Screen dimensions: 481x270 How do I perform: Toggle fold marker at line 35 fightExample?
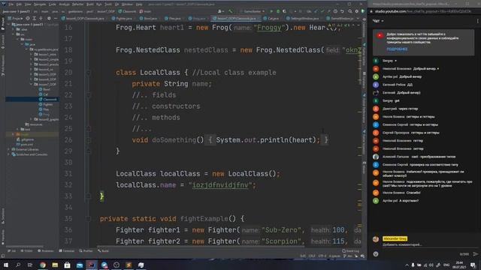click(x=89, y=218)
